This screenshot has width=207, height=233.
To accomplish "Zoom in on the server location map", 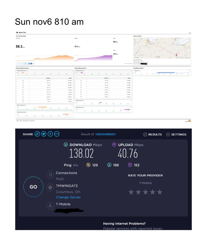I will pyautogui.click(x=189, y=39).
